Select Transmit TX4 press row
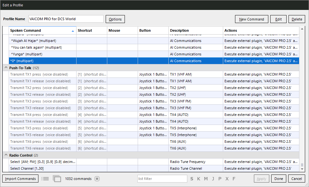The width and height of the screenshot is (309, 187). [x=154, y=115]
